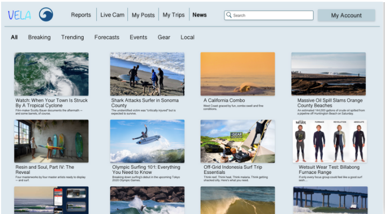Image resolution: width=385 pixels, height=214 pixels.
Task: Click 'An estimated 144,000 gallons' description
Action: pos(331,112)
